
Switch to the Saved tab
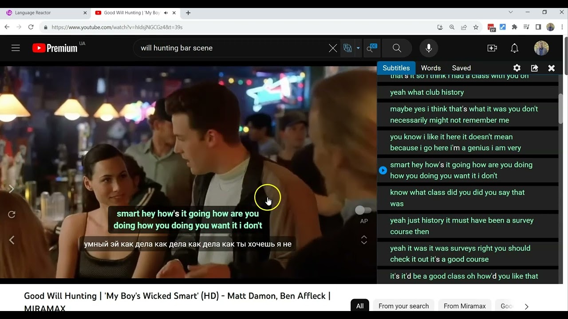[461, 68]
